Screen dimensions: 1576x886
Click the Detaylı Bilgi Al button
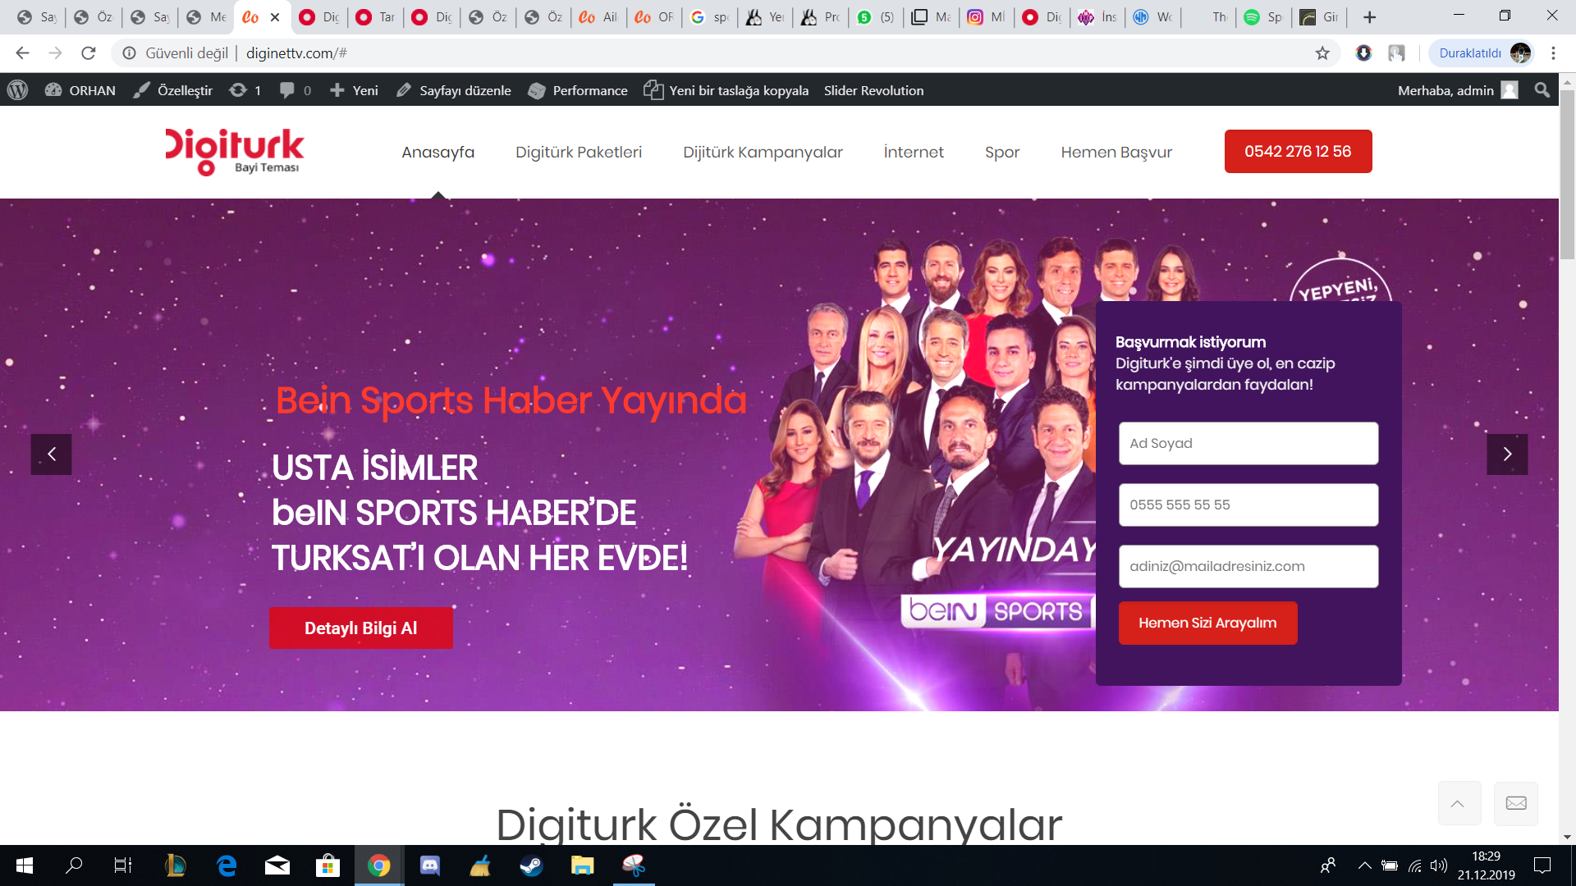(x=360, y=628)
